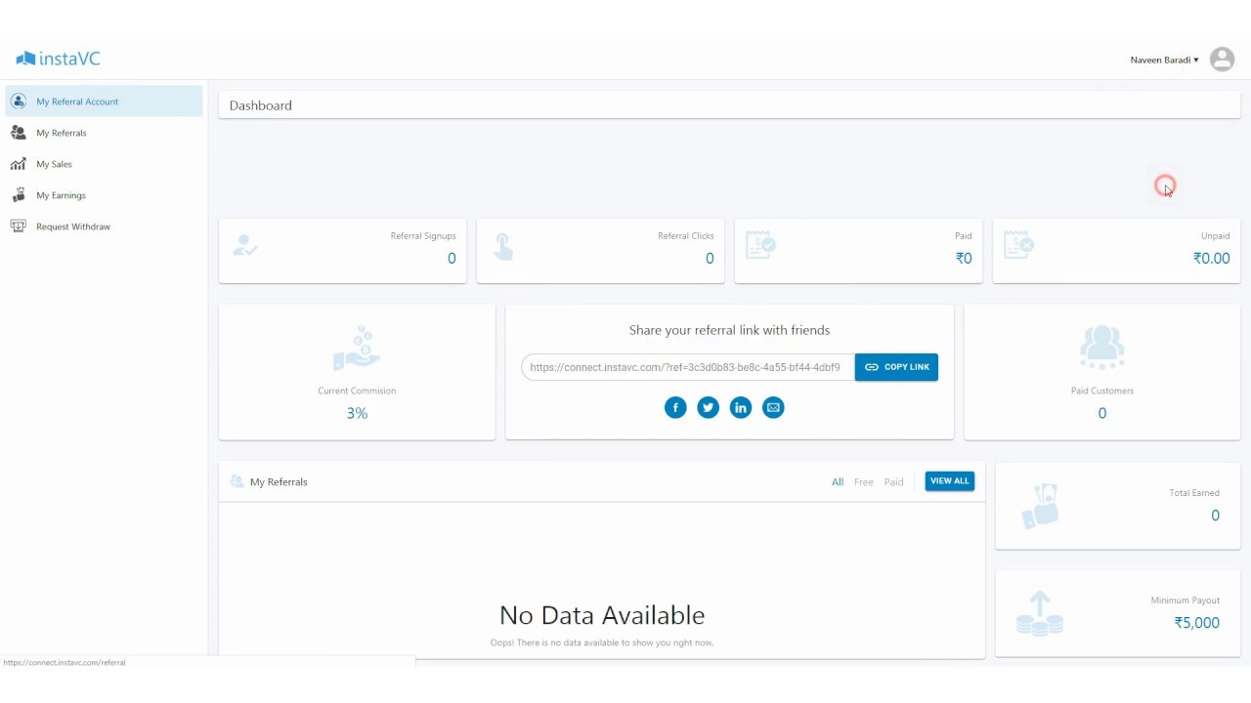The image size is (1251, 703).
Task: Go to My Referrals page
Action: (104, 133)
